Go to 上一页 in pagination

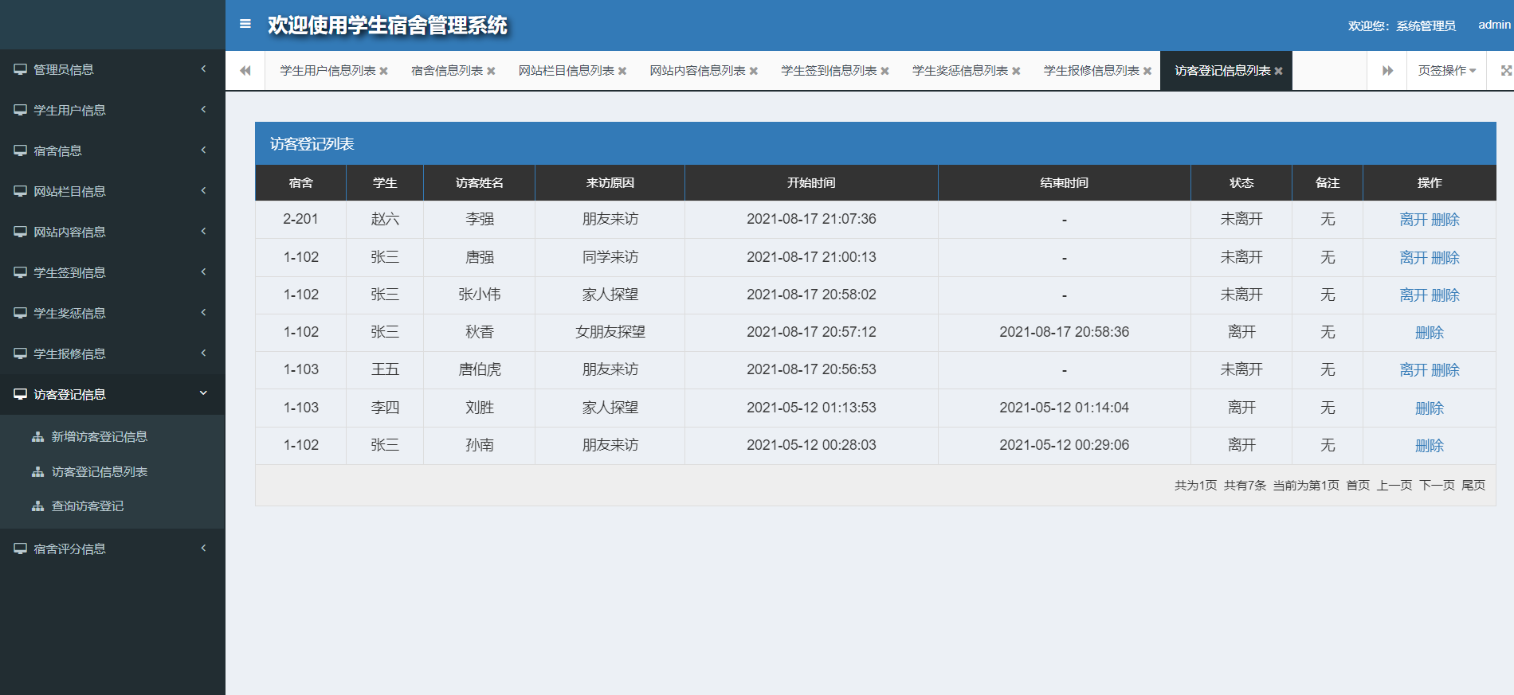pyautogui.click(x=1394, y=485)
